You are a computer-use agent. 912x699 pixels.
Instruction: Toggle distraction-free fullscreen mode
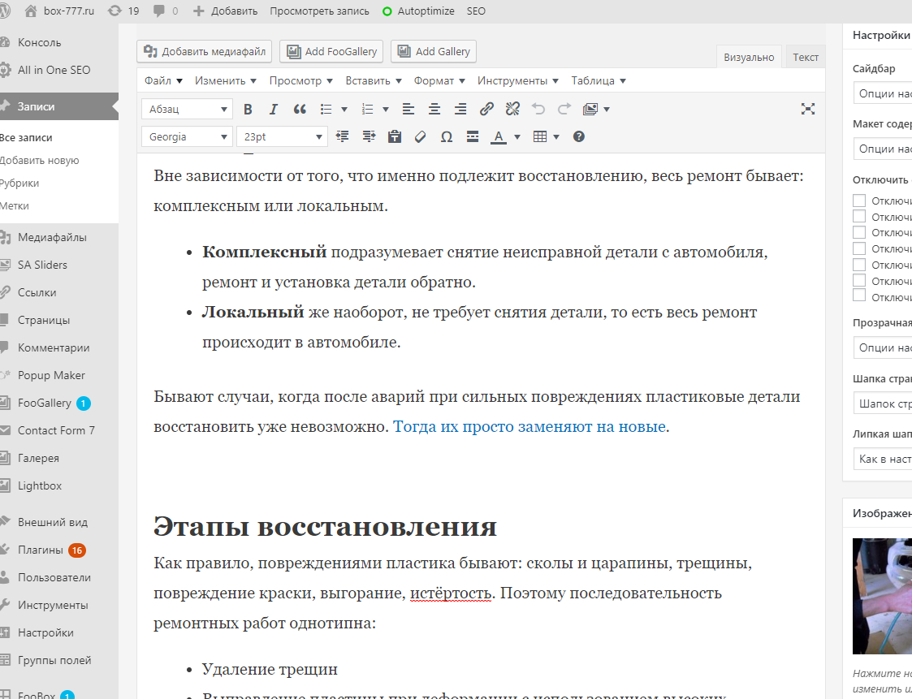click(x=808, y=109)
